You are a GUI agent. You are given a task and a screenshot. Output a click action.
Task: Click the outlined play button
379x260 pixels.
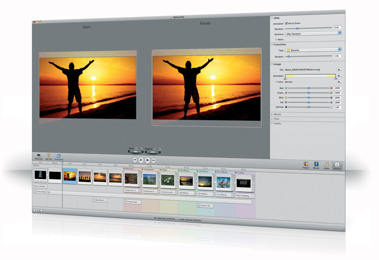coord(141,160)
